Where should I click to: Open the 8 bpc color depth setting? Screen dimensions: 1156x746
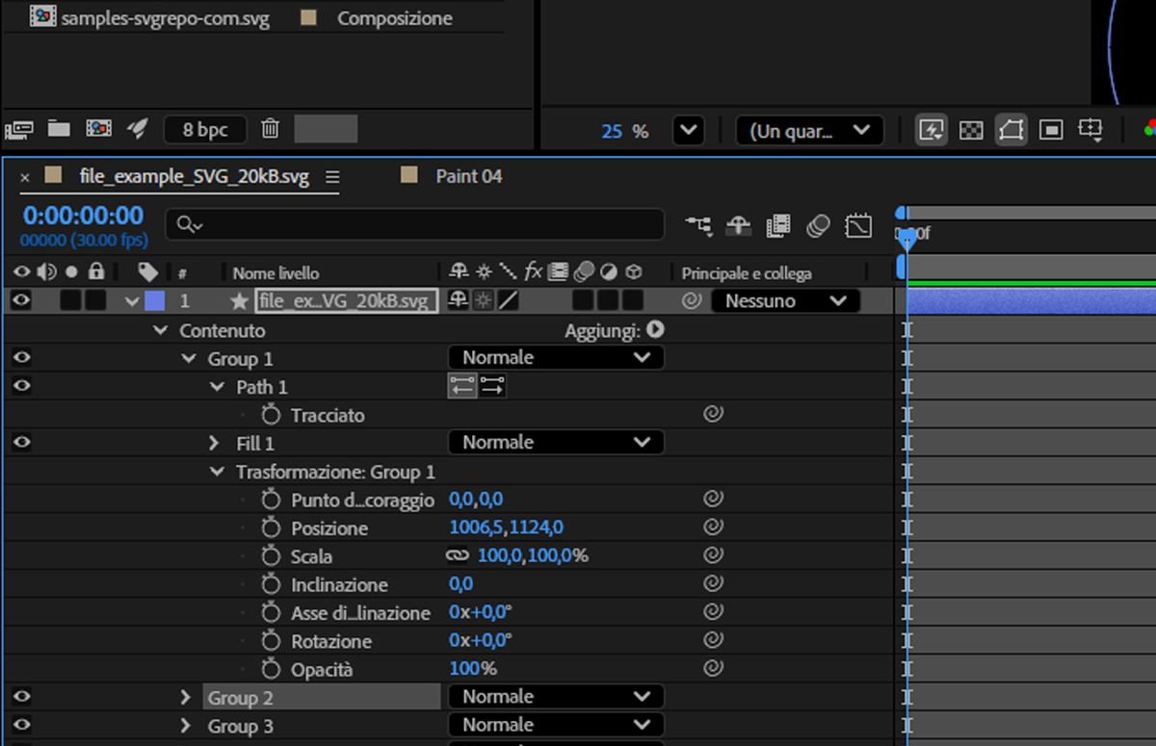pyautogui.click(x=204, y=130)
